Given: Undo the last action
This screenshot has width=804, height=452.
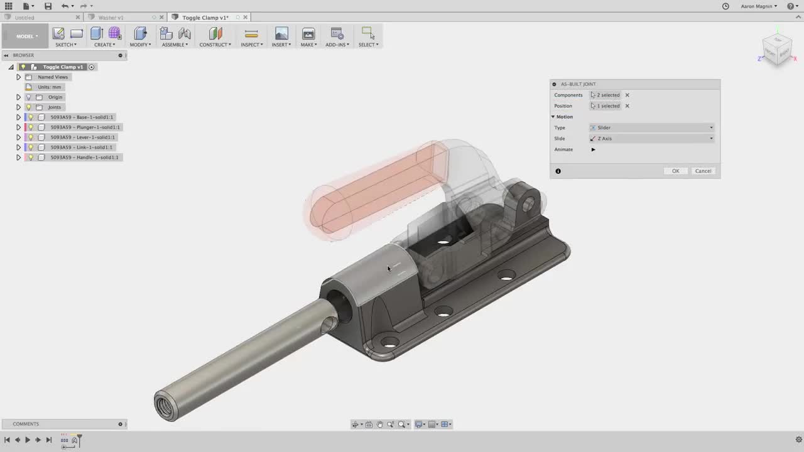Looking at the screenshot, I should (65, 6).
